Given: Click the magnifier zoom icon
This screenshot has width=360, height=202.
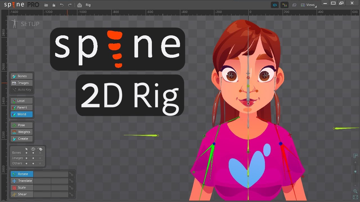Looking at the screenshot, I should 355,191.
